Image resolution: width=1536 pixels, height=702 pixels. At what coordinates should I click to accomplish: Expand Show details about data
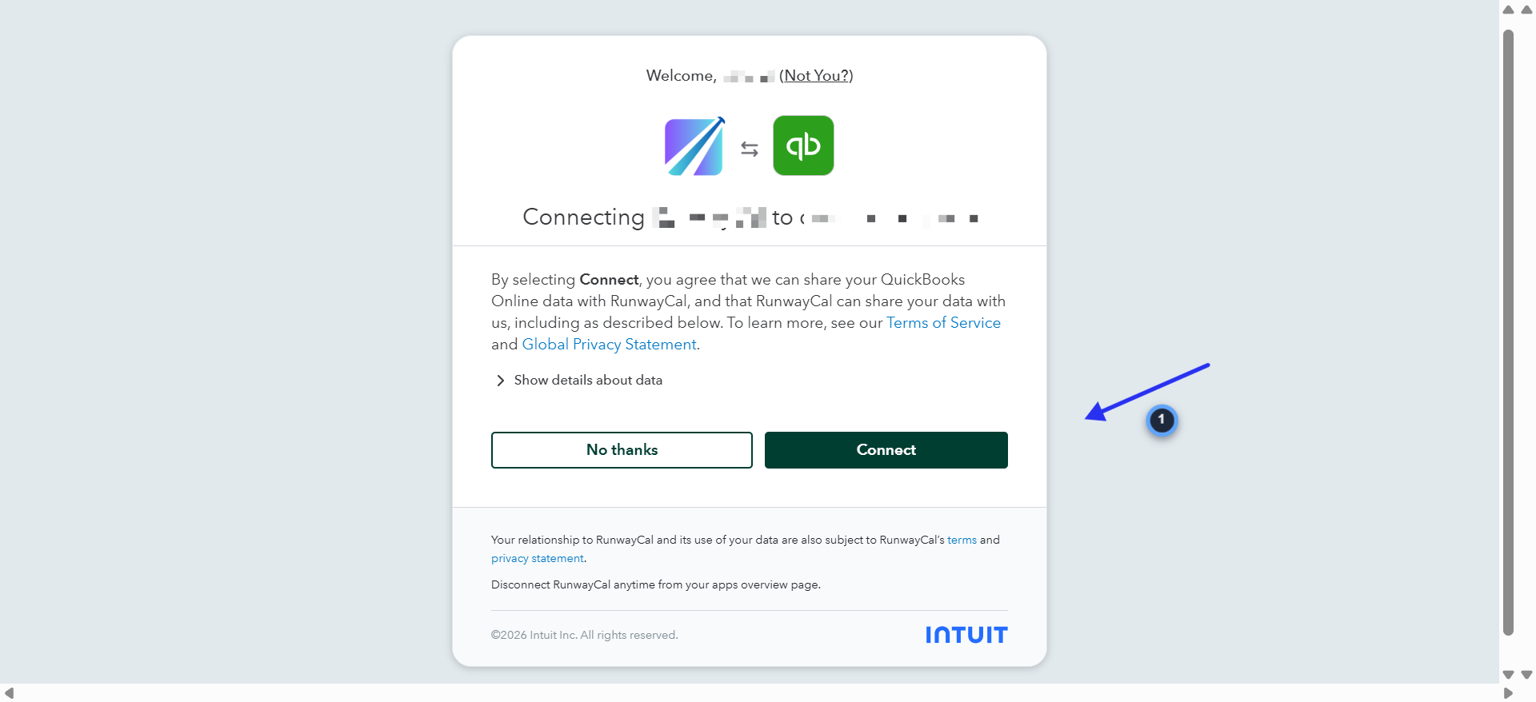coord(579,381)
